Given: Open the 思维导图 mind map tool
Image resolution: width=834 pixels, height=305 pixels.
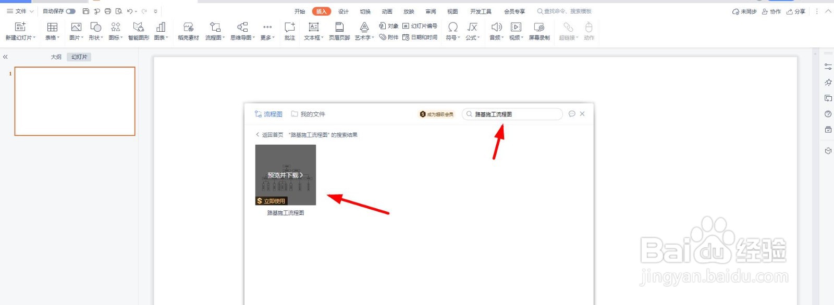Looking at the screenshot, I should [x=242, y=31].
